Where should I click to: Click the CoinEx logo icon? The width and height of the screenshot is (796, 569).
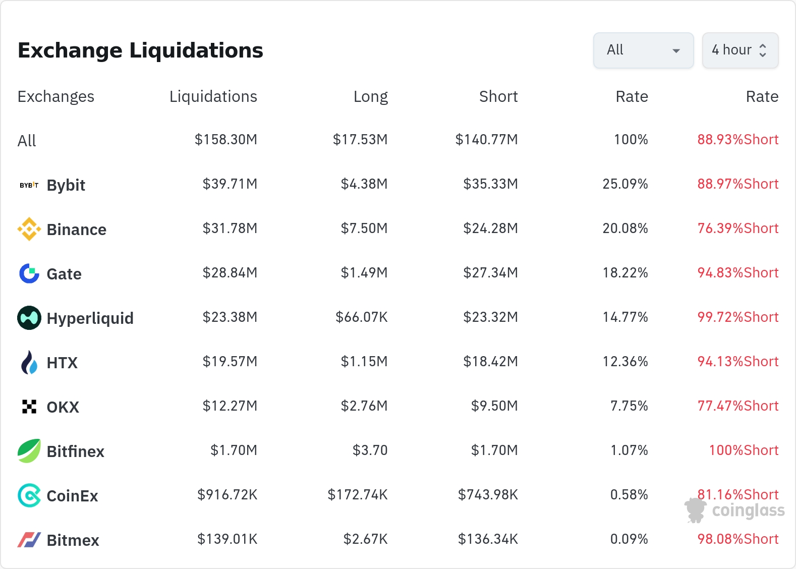(29, 495)
